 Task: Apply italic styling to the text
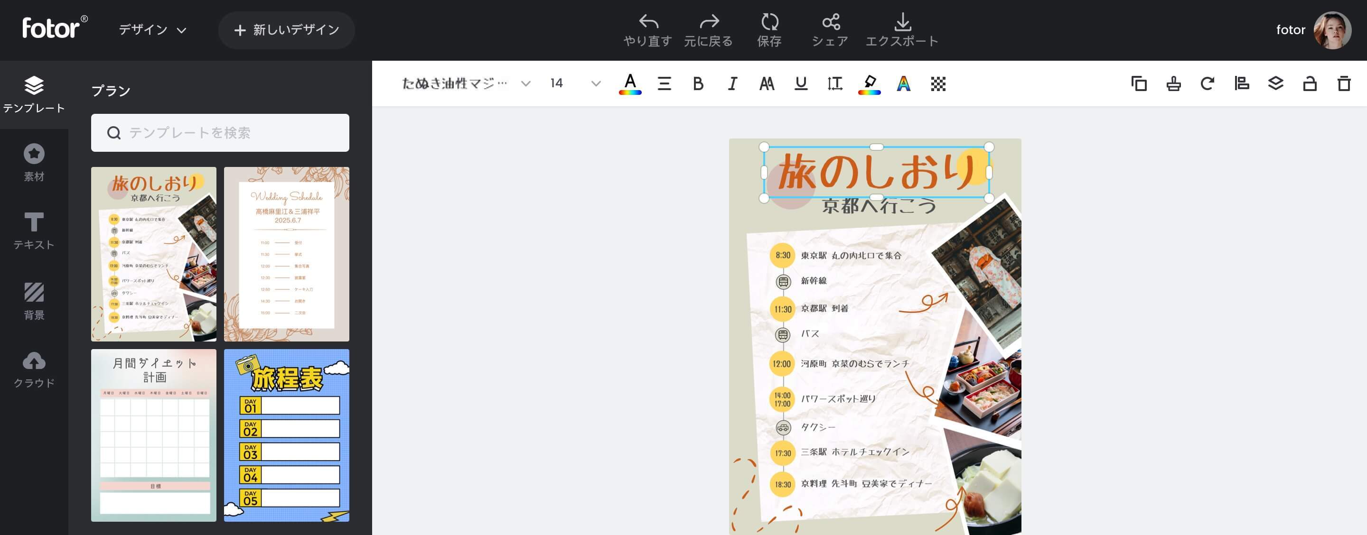point(732,83)
